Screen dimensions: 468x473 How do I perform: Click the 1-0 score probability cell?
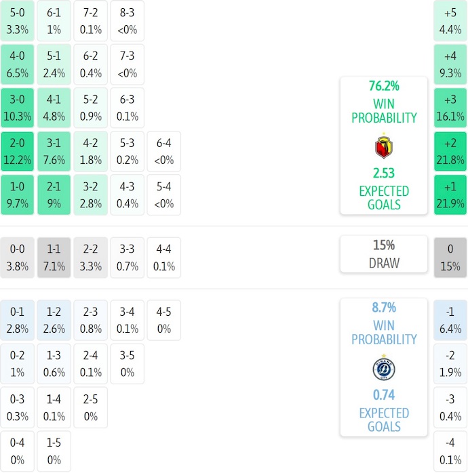pos(18,194)
